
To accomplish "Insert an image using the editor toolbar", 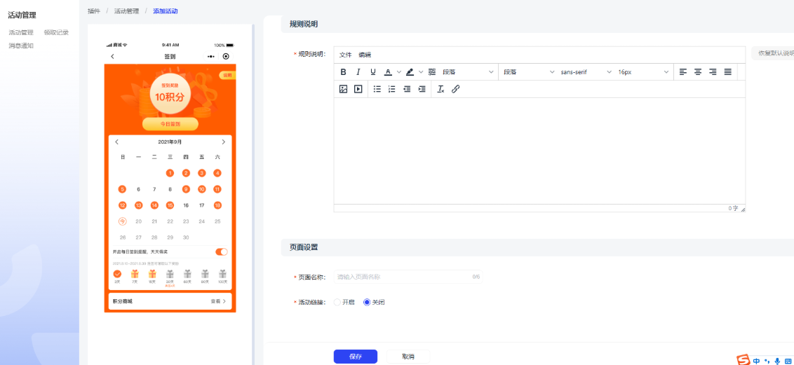I will (x=343, y=89).
